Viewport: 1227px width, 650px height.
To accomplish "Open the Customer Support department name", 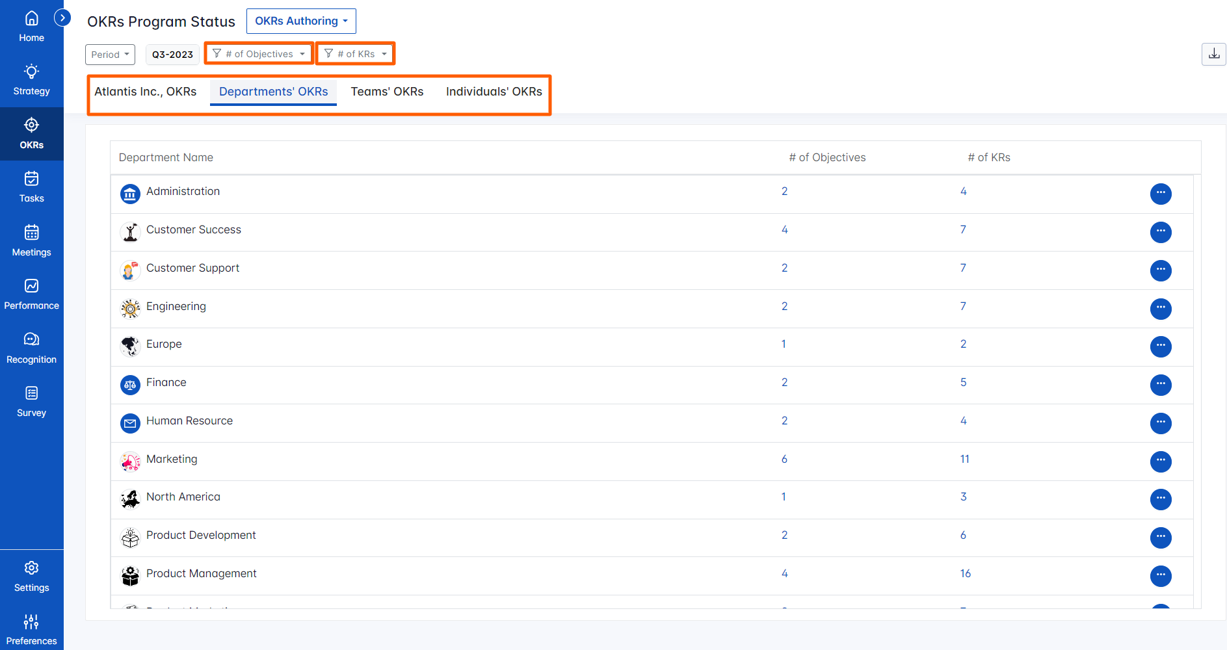I will tap(192, 268).
